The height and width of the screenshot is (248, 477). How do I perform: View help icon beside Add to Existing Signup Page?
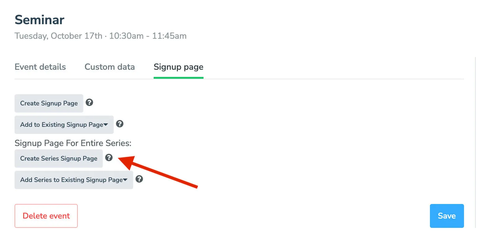coord(120,124)
